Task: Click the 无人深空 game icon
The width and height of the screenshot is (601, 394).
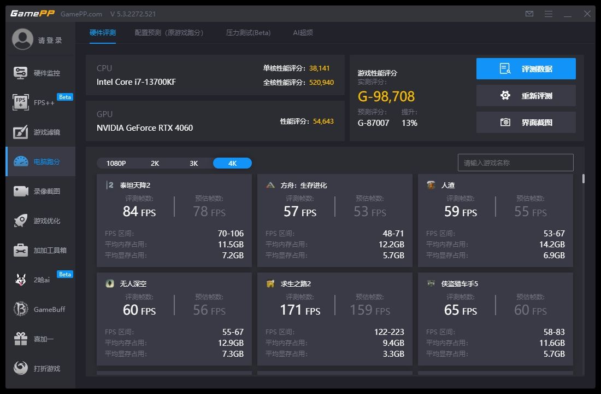Action: [110, 283]
